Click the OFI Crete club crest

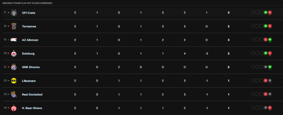tap(14, 13)
